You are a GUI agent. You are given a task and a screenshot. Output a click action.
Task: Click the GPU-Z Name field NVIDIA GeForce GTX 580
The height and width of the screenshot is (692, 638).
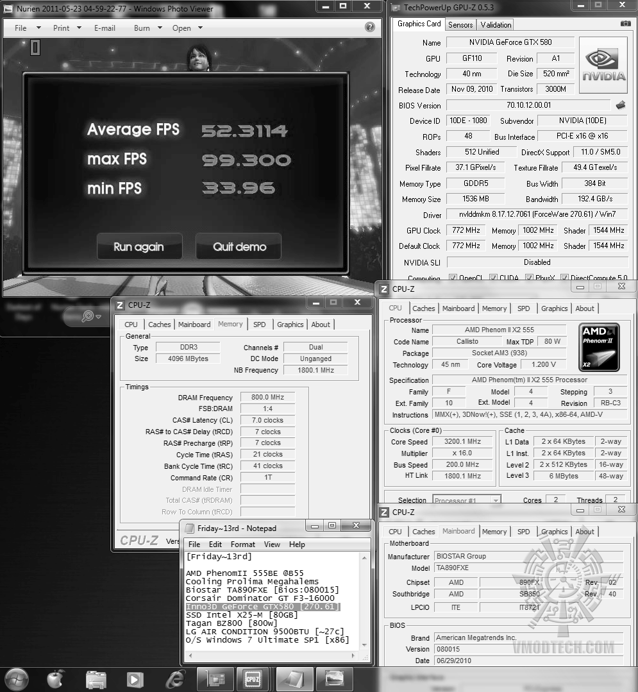point(510,42)
